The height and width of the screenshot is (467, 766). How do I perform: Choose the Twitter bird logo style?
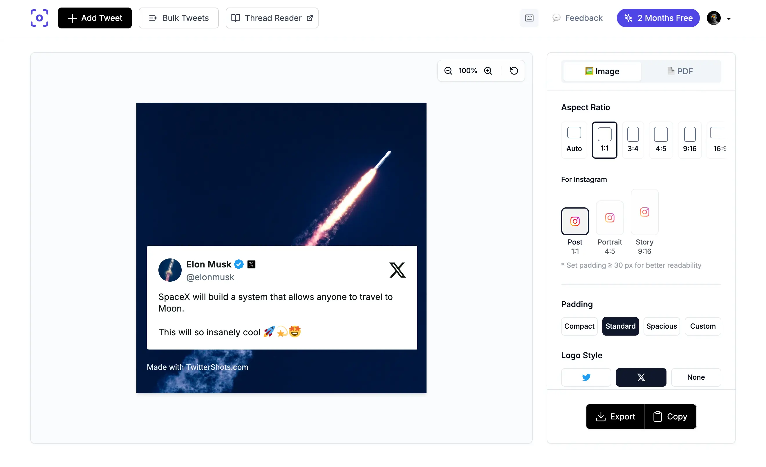(x=586, y=377)
